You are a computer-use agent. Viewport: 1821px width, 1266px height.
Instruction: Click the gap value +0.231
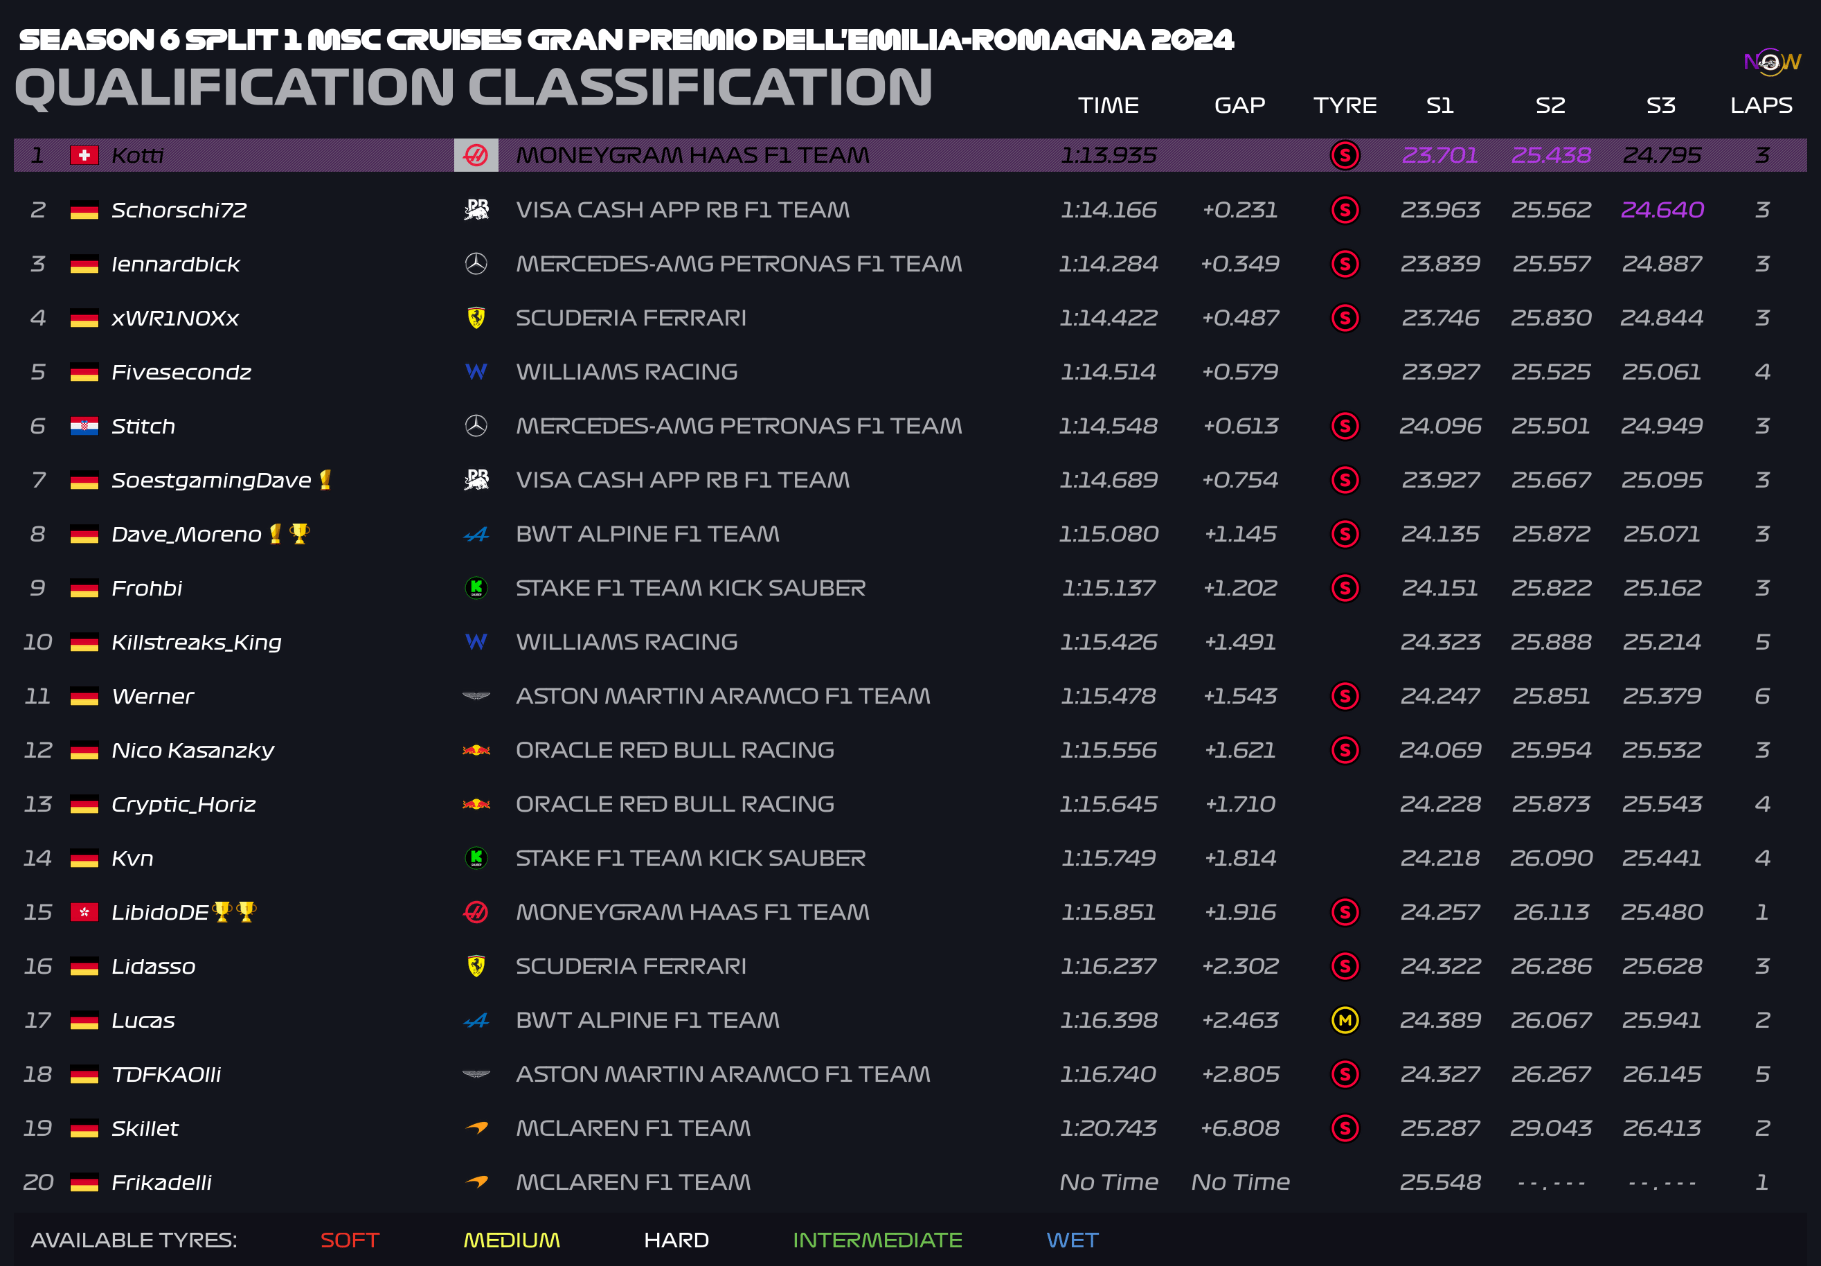point(1239,209)
